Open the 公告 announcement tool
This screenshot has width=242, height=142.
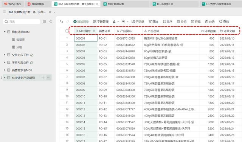click(x=210, y=22)
